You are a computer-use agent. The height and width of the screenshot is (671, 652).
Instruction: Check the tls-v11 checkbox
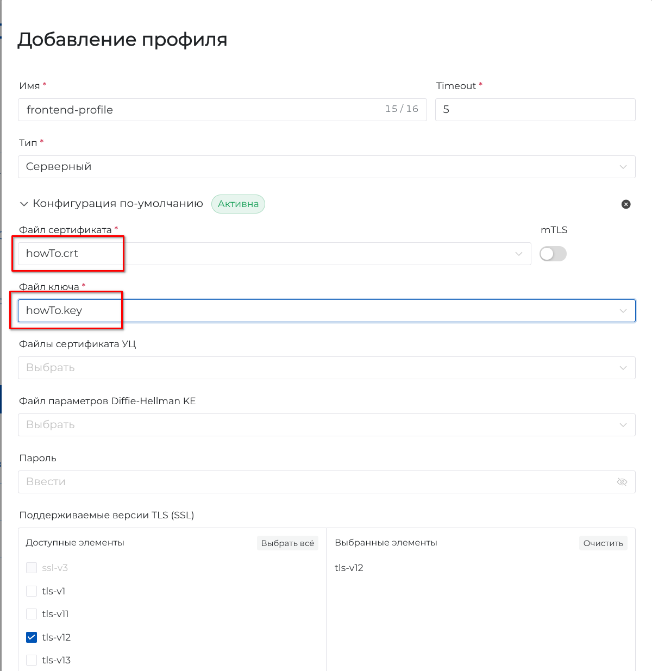pyautogui.click(x=32, y=614)
